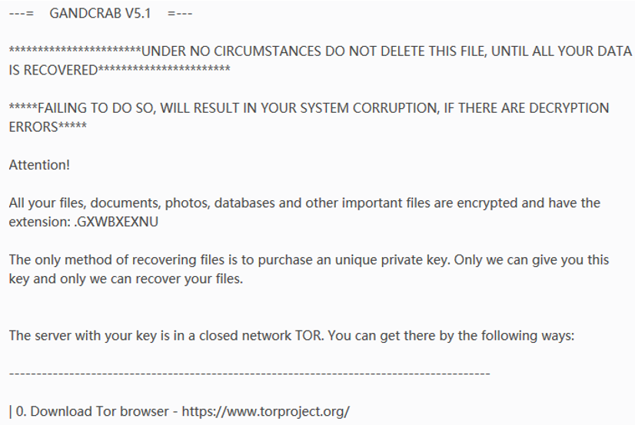Click the word 'Attention!'
Viewport: 635px width, 435px height.
[x=39, y=165]
